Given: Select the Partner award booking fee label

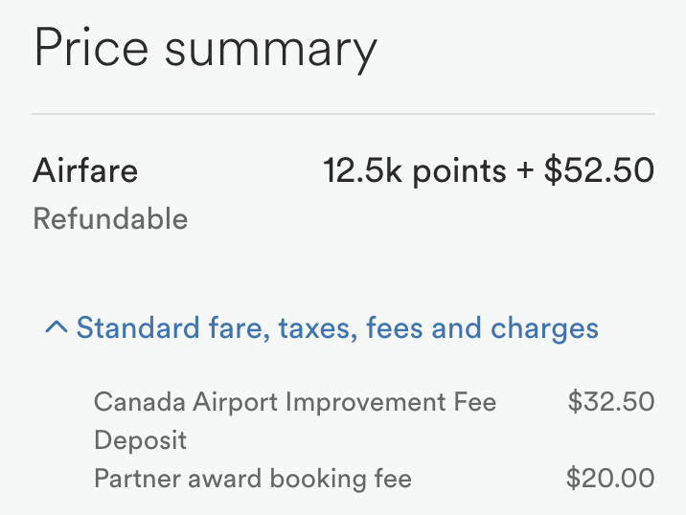Looking at the screenshot, I should tap(253, 479).
